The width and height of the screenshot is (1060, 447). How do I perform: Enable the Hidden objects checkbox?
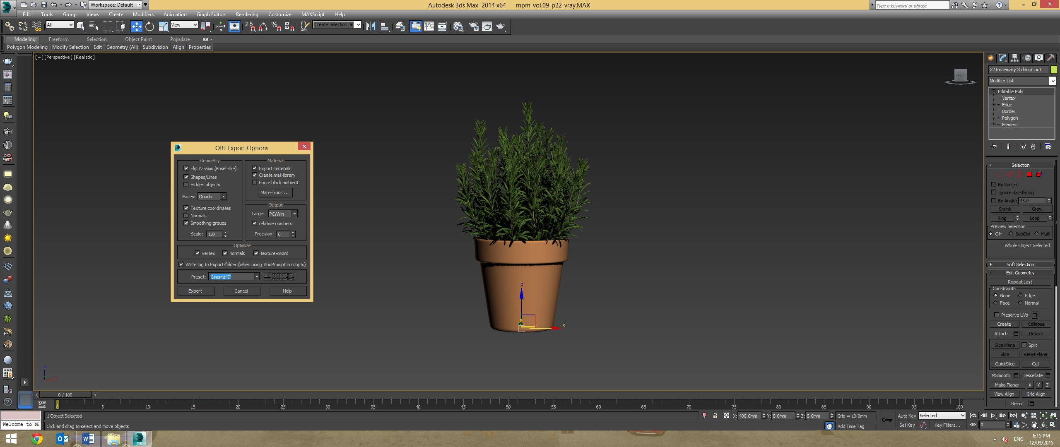(186, 185)
